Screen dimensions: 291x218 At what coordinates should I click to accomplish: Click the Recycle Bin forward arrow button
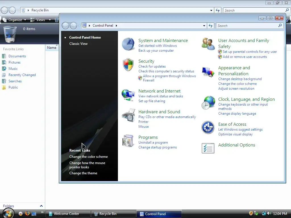(12, 11)
